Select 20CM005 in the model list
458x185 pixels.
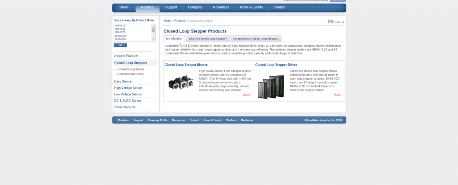coord(120,39)
